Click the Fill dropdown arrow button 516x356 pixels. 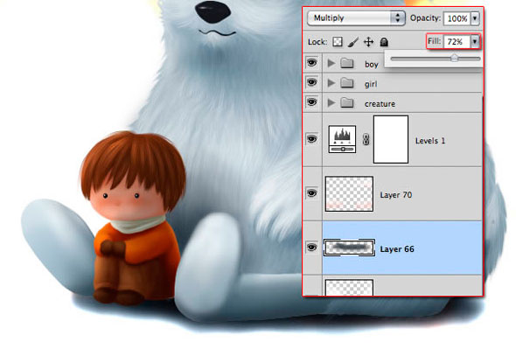475,42
